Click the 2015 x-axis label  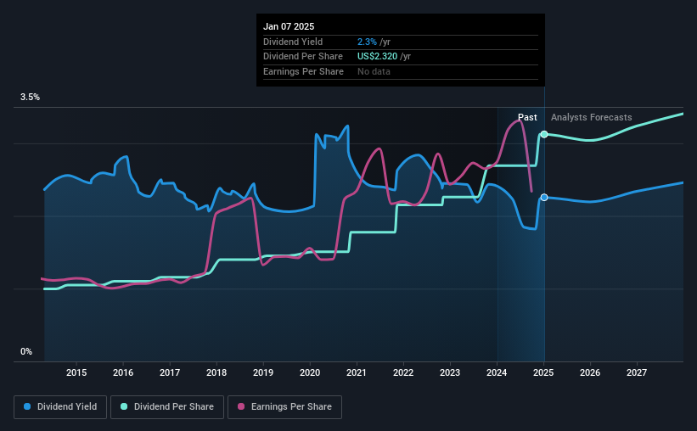(x=76, y=372)
